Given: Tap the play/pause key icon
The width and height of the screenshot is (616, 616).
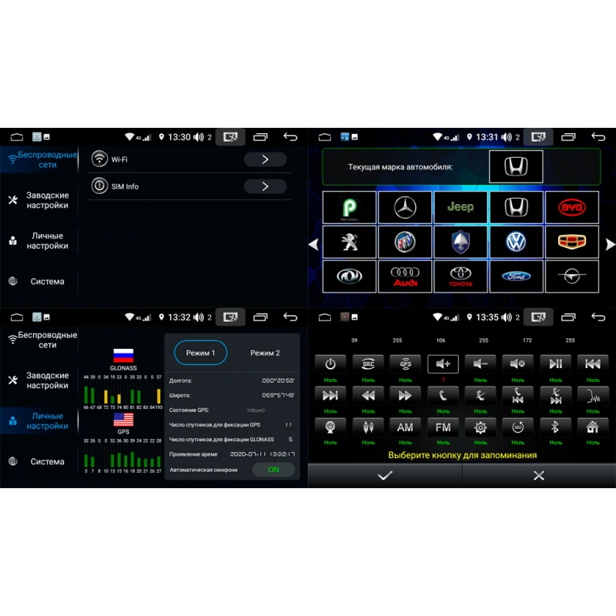Looking at the screenshot, I should (555, 364).
